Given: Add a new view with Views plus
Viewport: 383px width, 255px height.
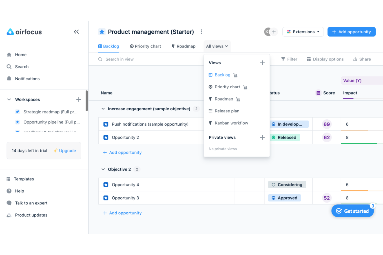Looking at the screenshot, I should [x=262, y=63].
